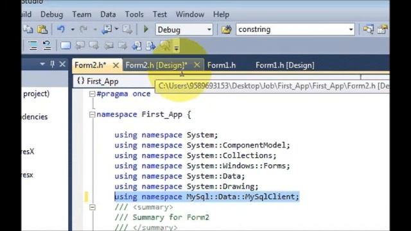Switch to the Form1.h tab
This screenshot has width=411, height=231.
point(222,65)
